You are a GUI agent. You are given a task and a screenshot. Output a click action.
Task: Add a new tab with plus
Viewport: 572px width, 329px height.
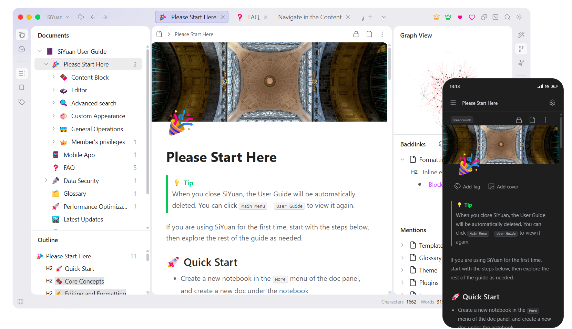370,17
